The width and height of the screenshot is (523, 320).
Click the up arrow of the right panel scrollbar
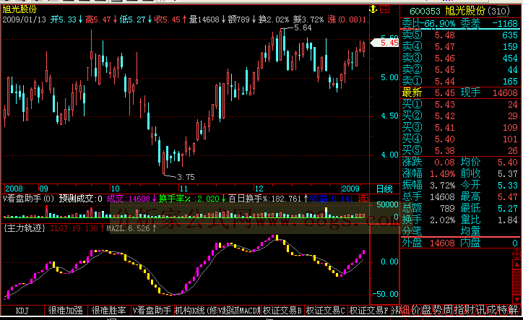516,264
